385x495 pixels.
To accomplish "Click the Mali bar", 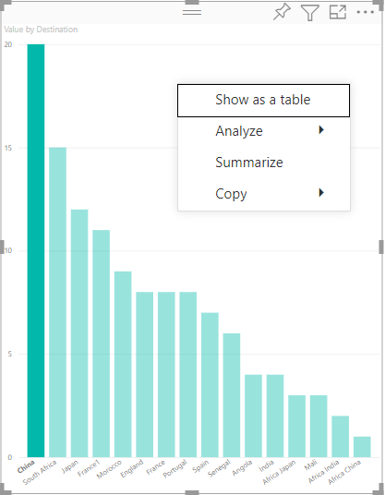I will [x=319, y=426].
